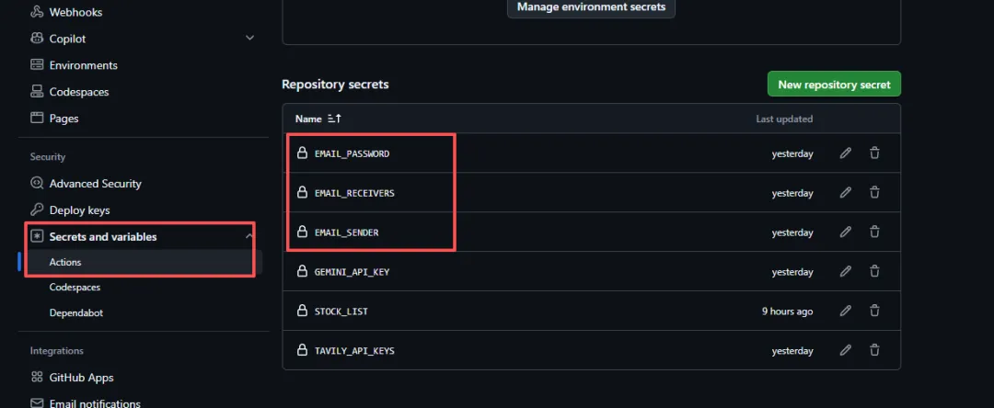Screen dimensions: 994x408
Task: Delete the GEMINI_API_KEY secret trash icon
Action: 874,272
